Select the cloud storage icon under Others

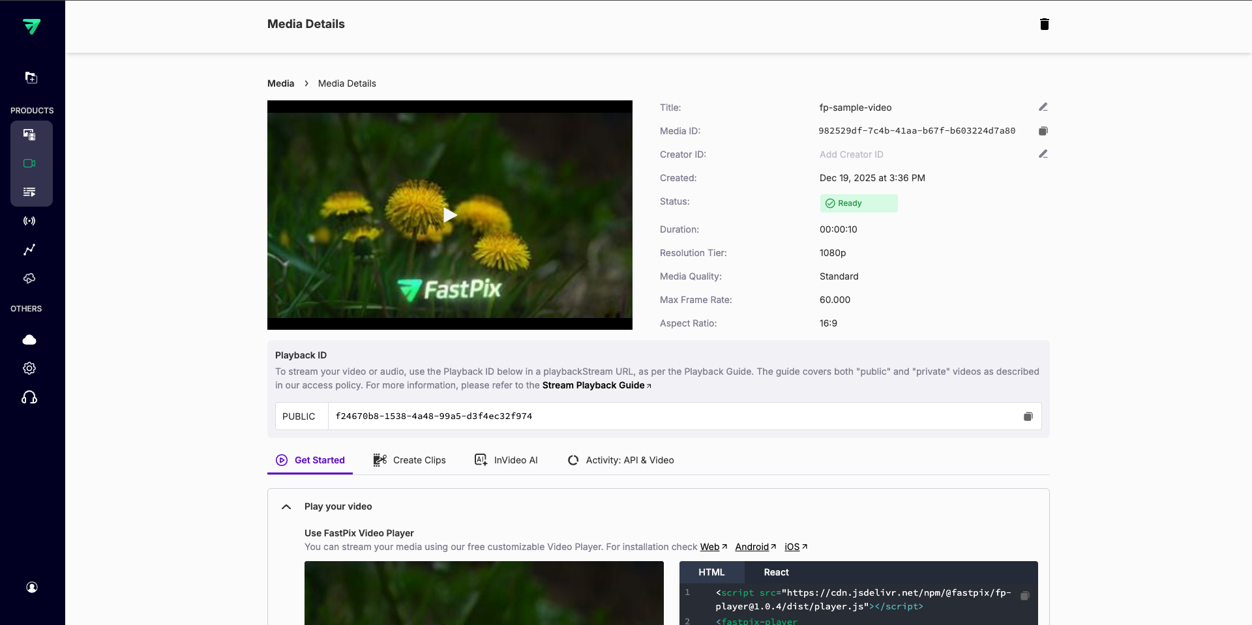29,340
